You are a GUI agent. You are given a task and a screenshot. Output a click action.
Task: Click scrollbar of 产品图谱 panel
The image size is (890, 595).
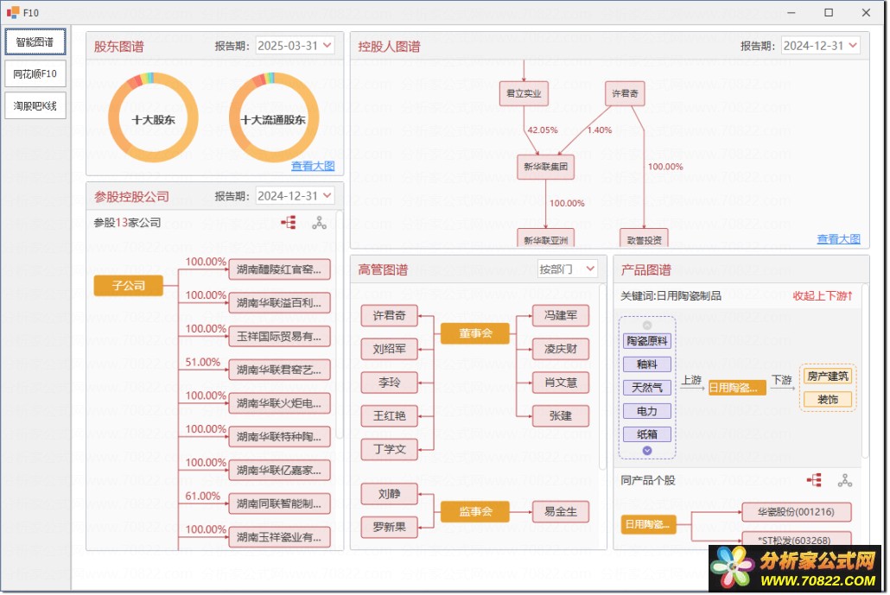[x=865, y=371]
